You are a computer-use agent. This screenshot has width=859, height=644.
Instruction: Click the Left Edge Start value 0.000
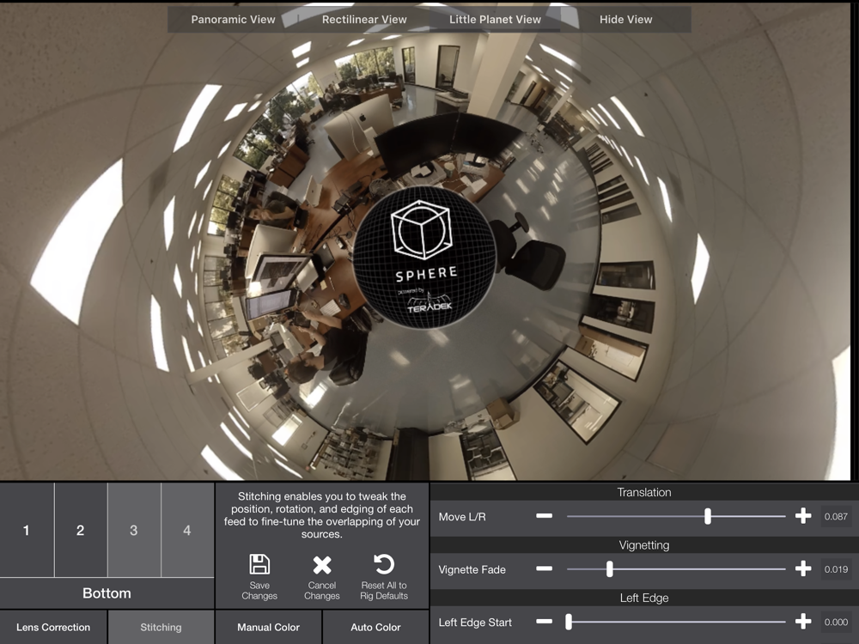pyautogui.click(x=836, y=622)
